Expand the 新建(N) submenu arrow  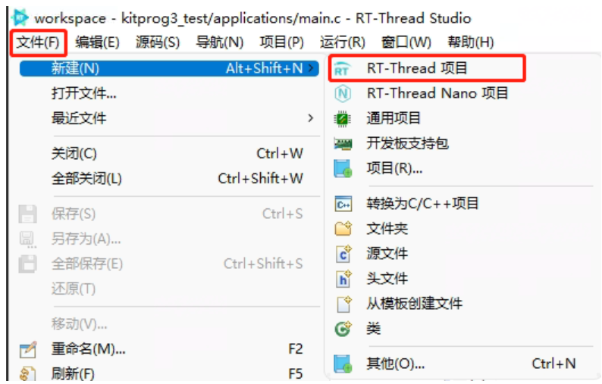(x=311, y=68)
